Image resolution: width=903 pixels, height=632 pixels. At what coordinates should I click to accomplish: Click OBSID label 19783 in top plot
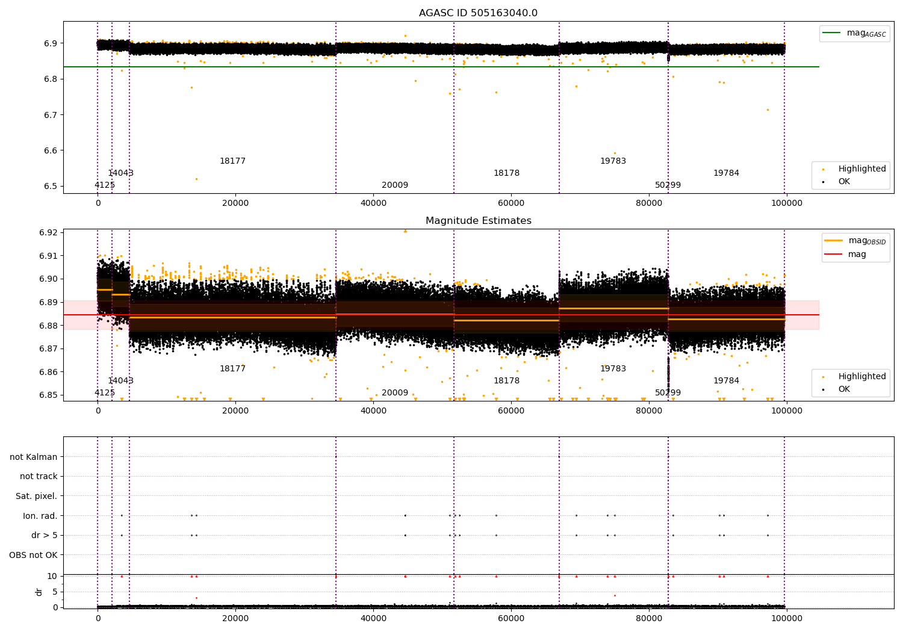(x=613, y=161)
